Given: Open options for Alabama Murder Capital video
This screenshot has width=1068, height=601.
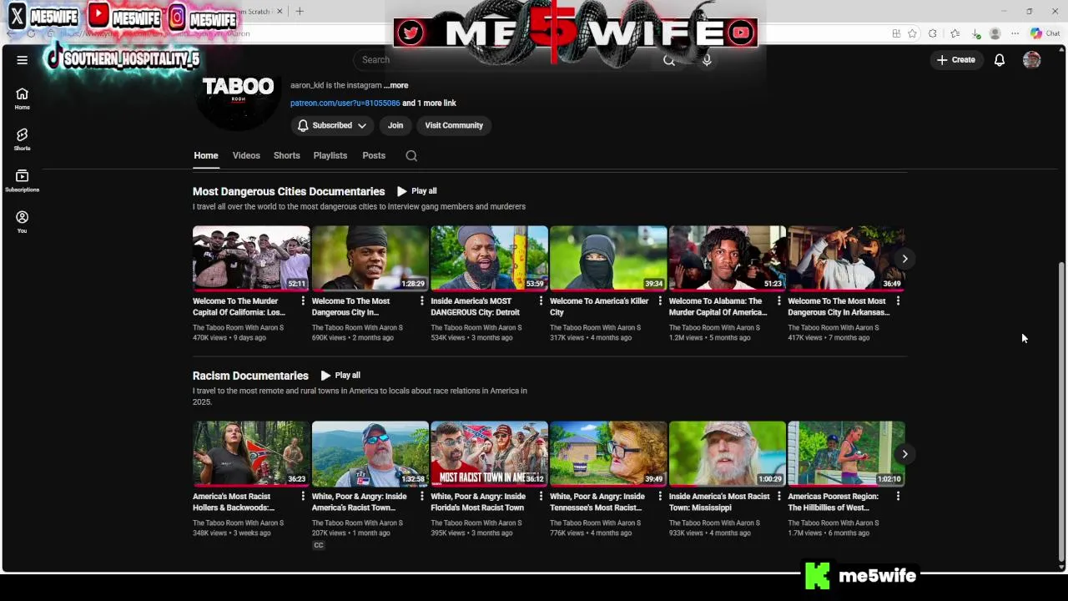Looking at the screenshot, I should [778, 301].
